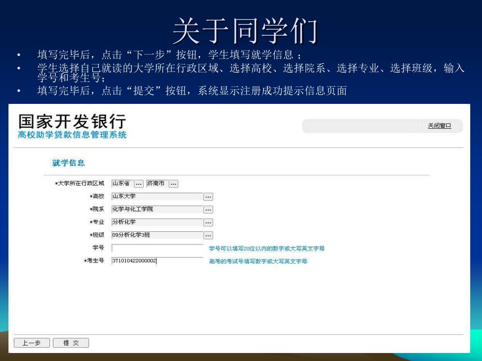The image size is (482, 361).
Task: Open the city picker next to 济南市
Action: (173, 184)
